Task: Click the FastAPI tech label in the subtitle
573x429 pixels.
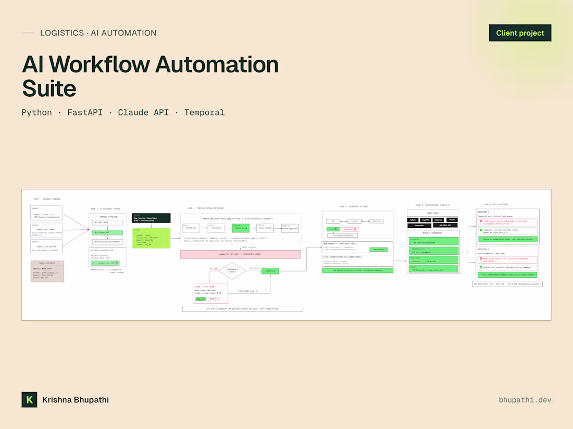Action: [85, 112]
